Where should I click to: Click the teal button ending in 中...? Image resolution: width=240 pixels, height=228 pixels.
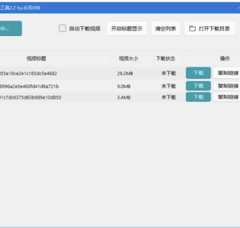pyautogui.click(x=10, y=29)
